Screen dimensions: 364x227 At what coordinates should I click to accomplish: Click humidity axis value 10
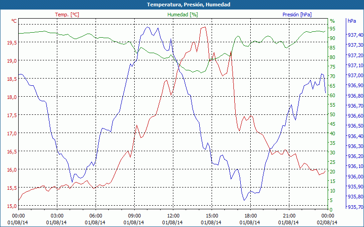[x=333, y=191]
